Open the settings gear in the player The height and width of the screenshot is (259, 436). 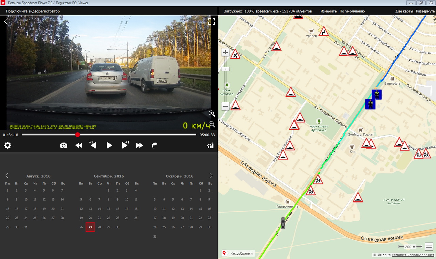point(7,145)
